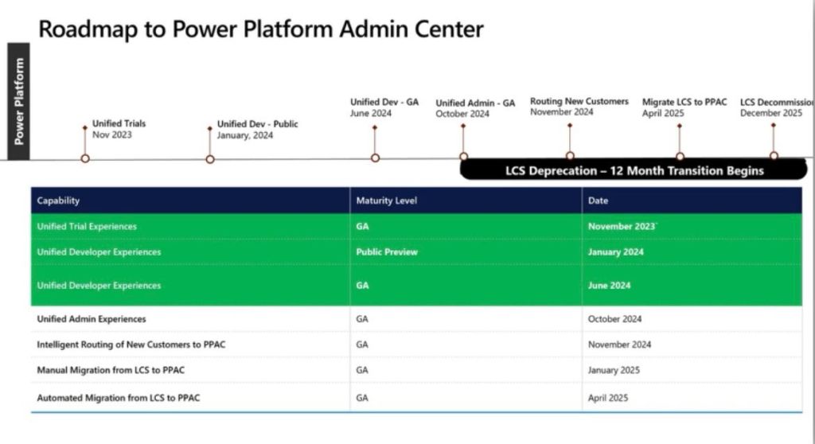Image resolution: width=815 pixels, height=444 pixels.
Task: Click the GA cell in the Unified Trial Experiences row
Action: click(466, 226)
